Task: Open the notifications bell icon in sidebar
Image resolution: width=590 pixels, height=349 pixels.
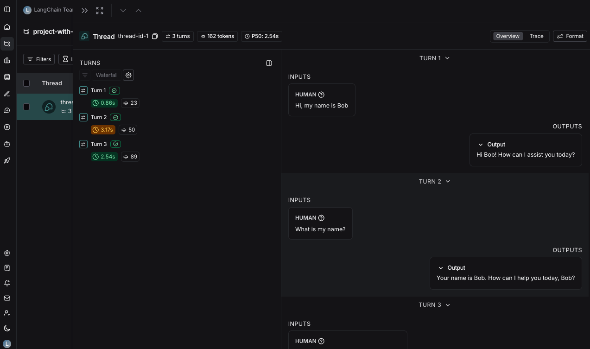Action: point(7,283)
